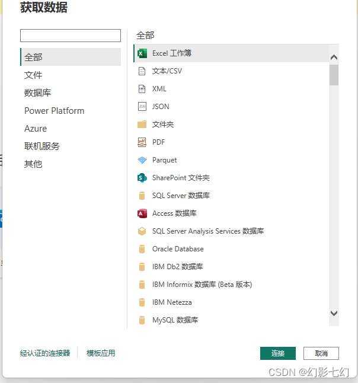Click the green 连接 button
This screenshot has height=383, width=358.
coord(278,353)
